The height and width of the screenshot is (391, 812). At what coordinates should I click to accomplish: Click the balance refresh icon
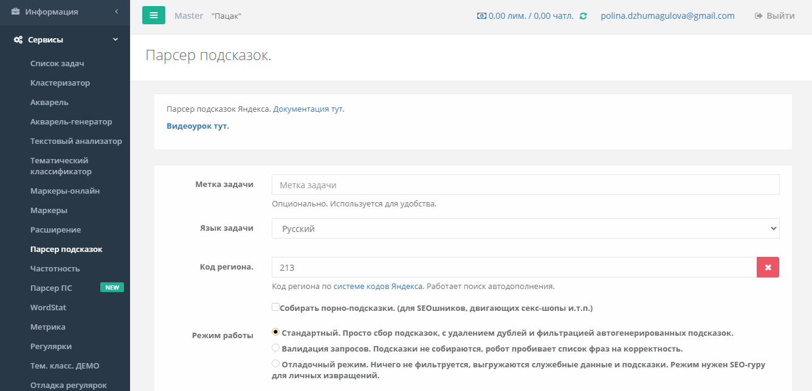point(583,16)
